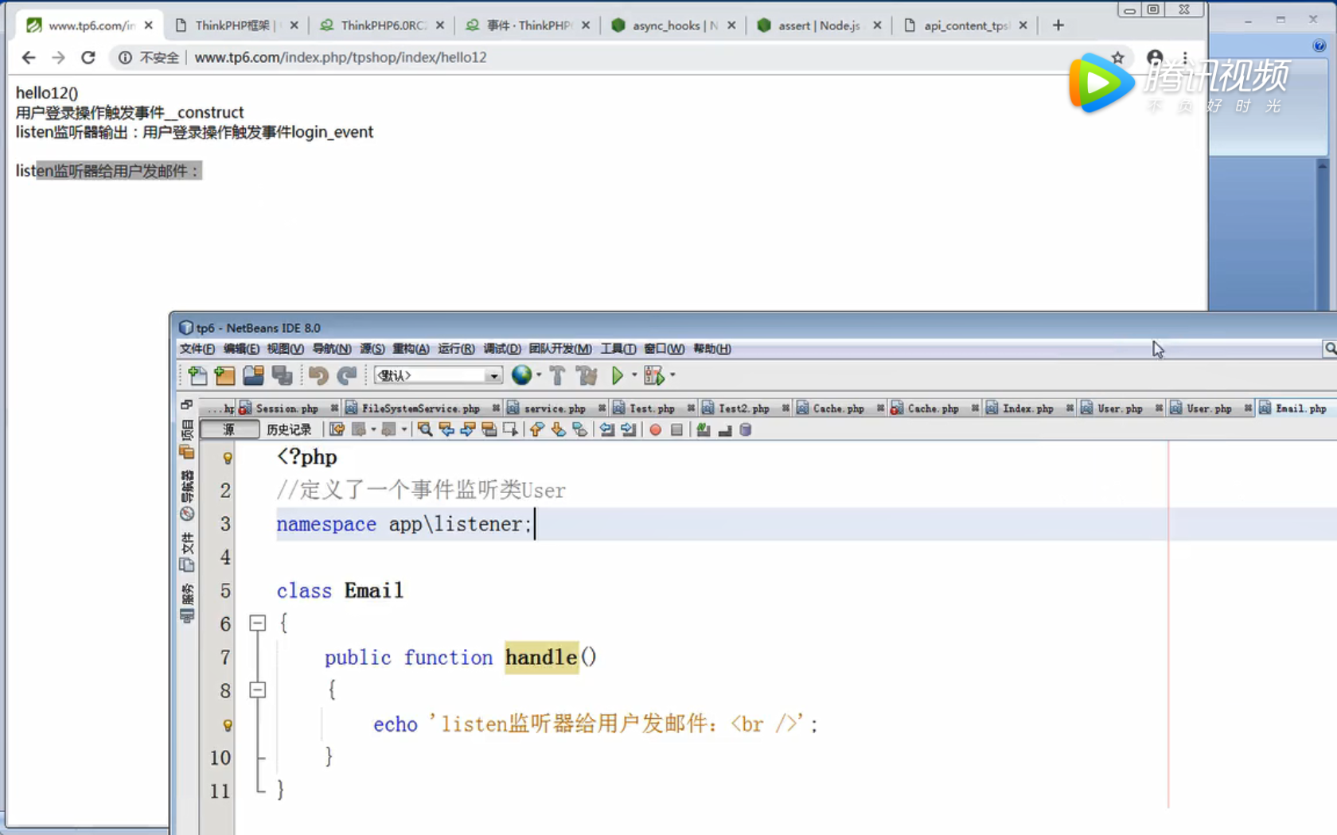Click the green Run Project arrow
This screenshot has width=1337, height=835.
point(618,375)
